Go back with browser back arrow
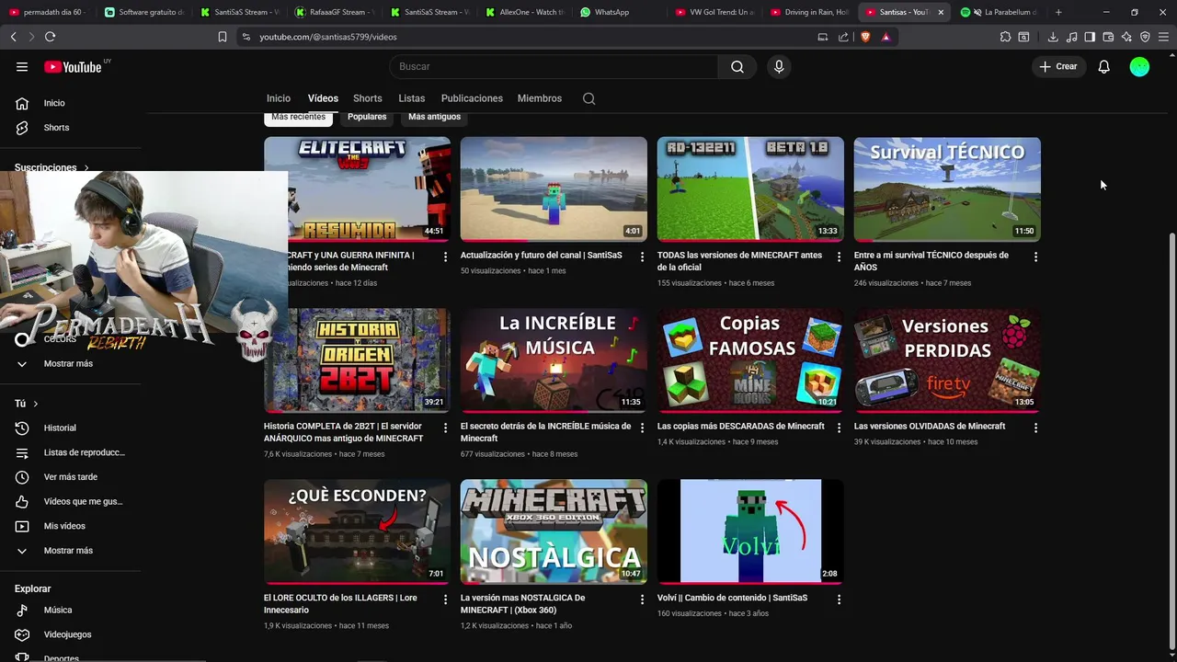The image size is (1177, 662). [x=13, y=37]
